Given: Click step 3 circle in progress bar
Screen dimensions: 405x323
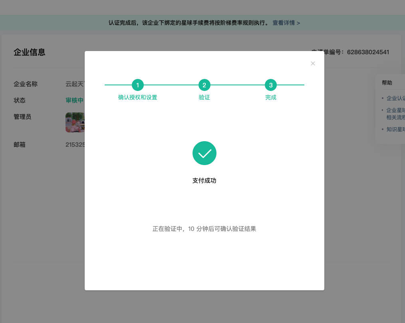Looking at the screenshot, I should [x=271, y=85].
